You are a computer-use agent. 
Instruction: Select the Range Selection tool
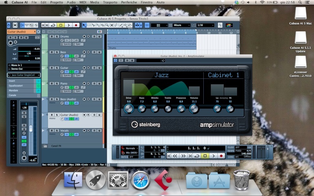tap(89, 25)
